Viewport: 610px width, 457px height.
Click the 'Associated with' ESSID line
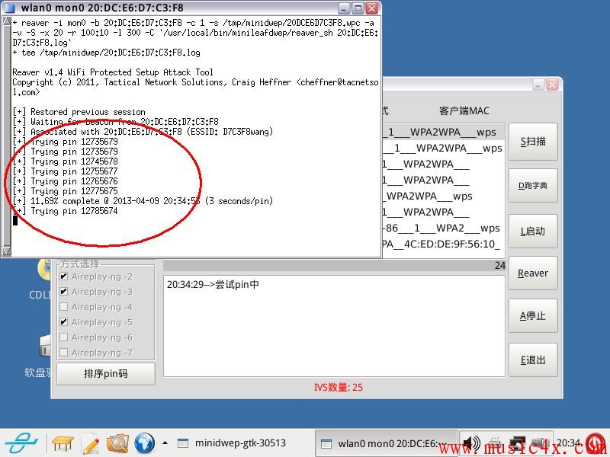click(143, 132)
